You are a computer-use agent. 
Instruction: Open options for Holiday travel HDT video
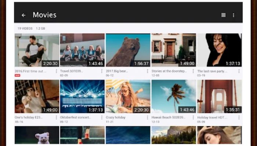pos(239,118)
